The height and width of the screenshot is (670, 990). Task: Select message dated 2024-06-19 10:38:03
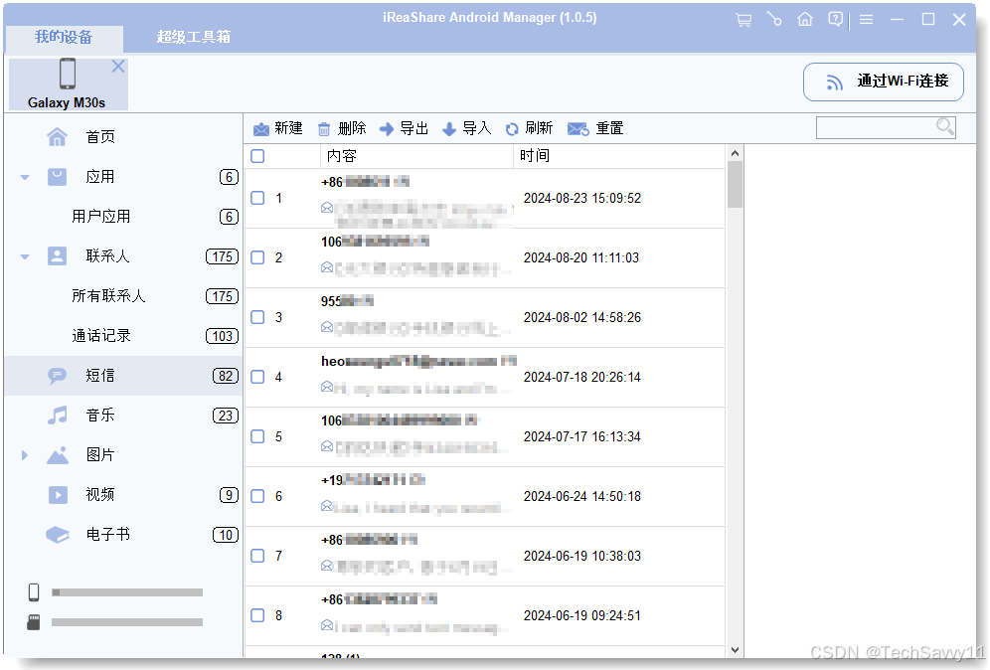tap(485, 557)
